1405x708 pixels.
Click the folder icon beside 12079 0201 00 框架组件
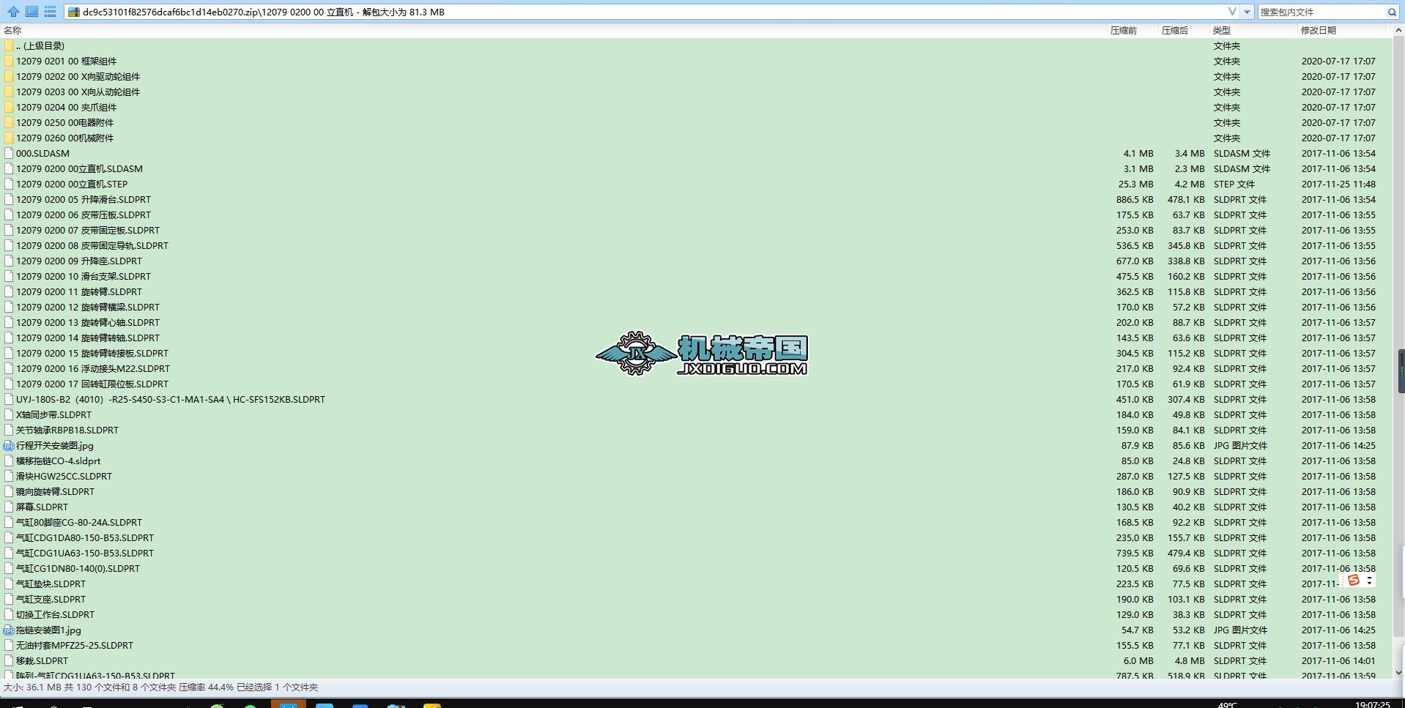click(8, 61)
